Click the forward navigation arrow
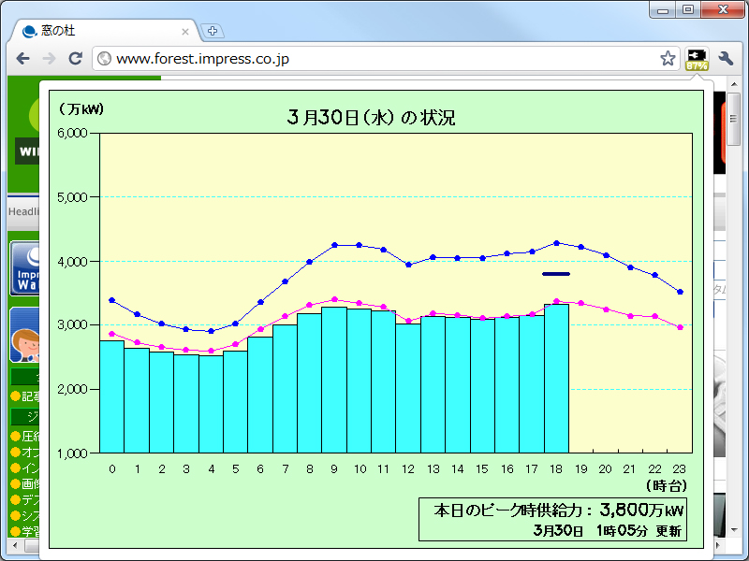The height and width of the screenshot is (561, 749). pos(49,57)
